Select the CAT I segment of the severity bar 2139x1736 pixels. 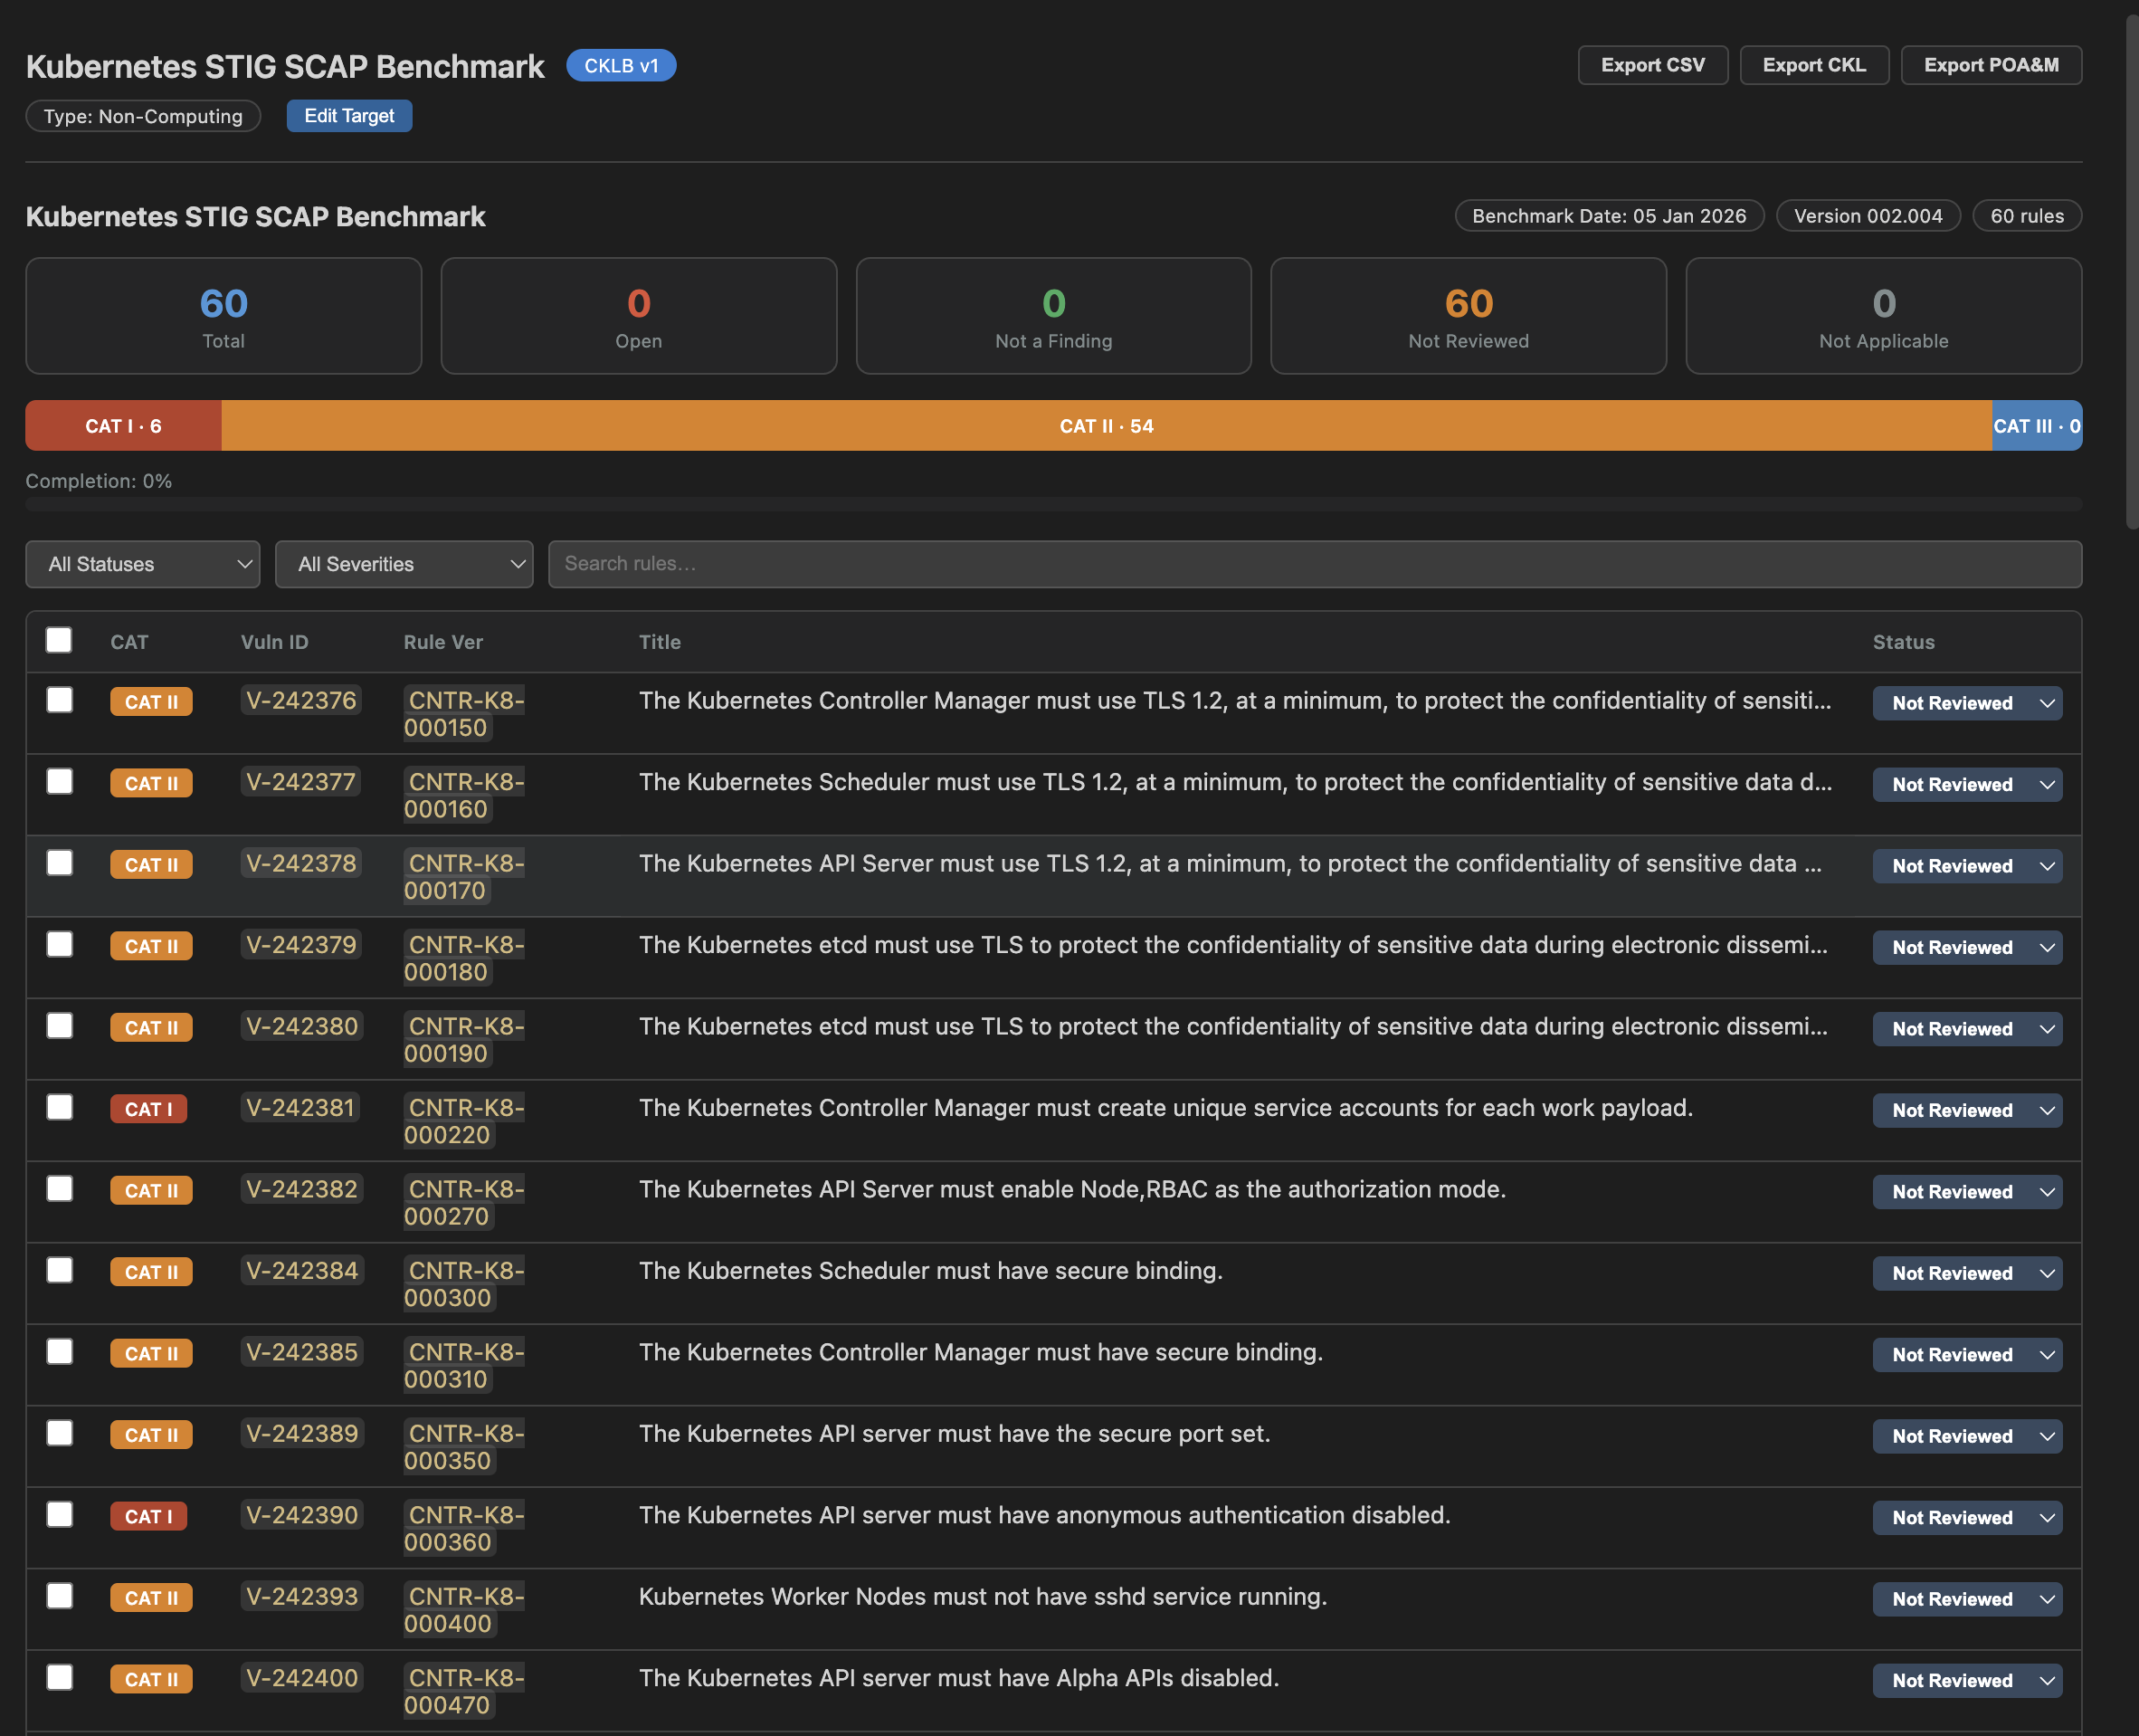tap(122, 425)
